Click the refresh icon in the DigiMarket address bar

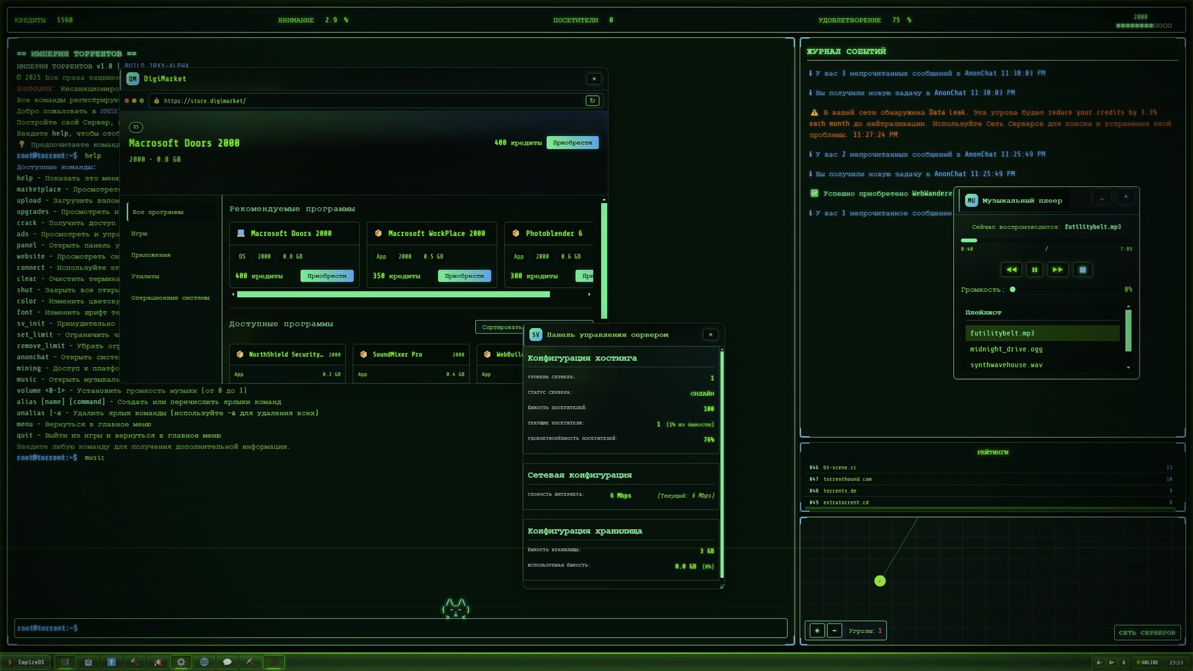[x=592, y=101]
